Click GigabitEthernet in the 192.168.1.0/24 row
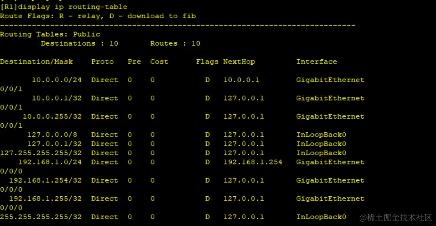436x226 pixels. point(330,162)
